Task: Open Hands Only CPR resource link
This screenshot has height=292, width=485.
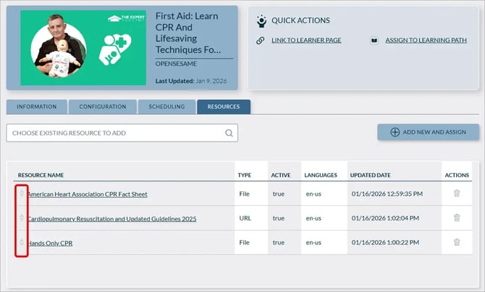Action: [x=50, y=244]
